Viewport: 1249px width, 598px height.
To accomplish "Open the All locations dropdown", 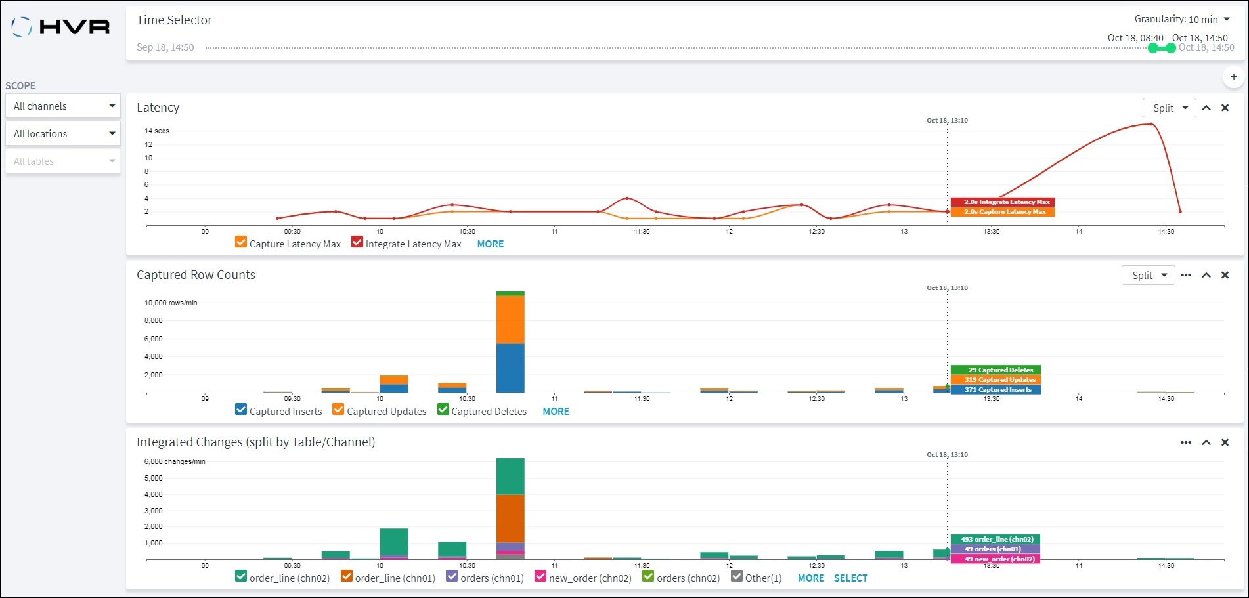I will tap(63, 133).
